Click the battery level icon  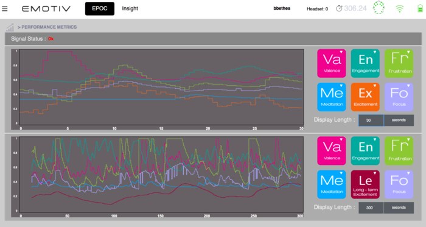(x=420, y=9)
